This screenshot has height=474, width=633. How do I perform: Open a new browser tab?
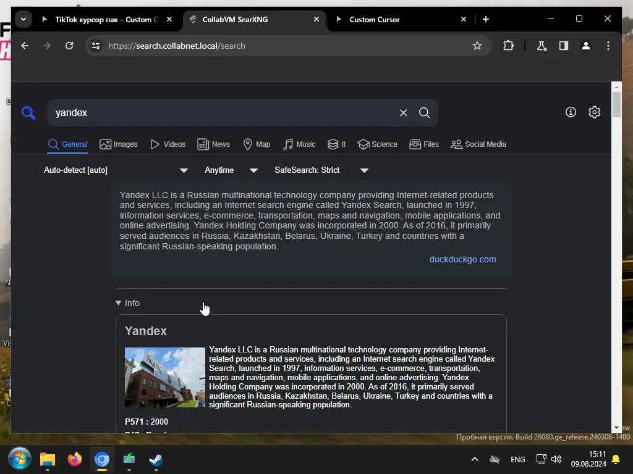point(486,19)
